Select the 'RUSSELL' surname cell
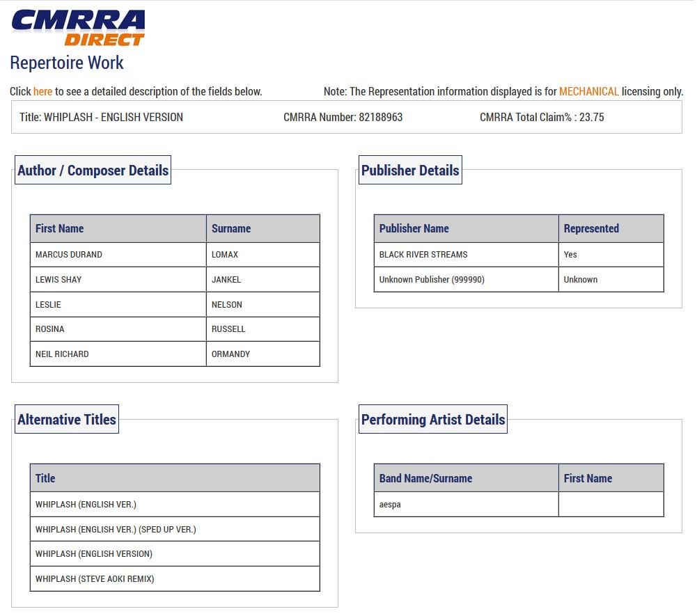Image resolution: width=697 pixels, height=616 pixels. pyautogui.click(x=263, y=329)
